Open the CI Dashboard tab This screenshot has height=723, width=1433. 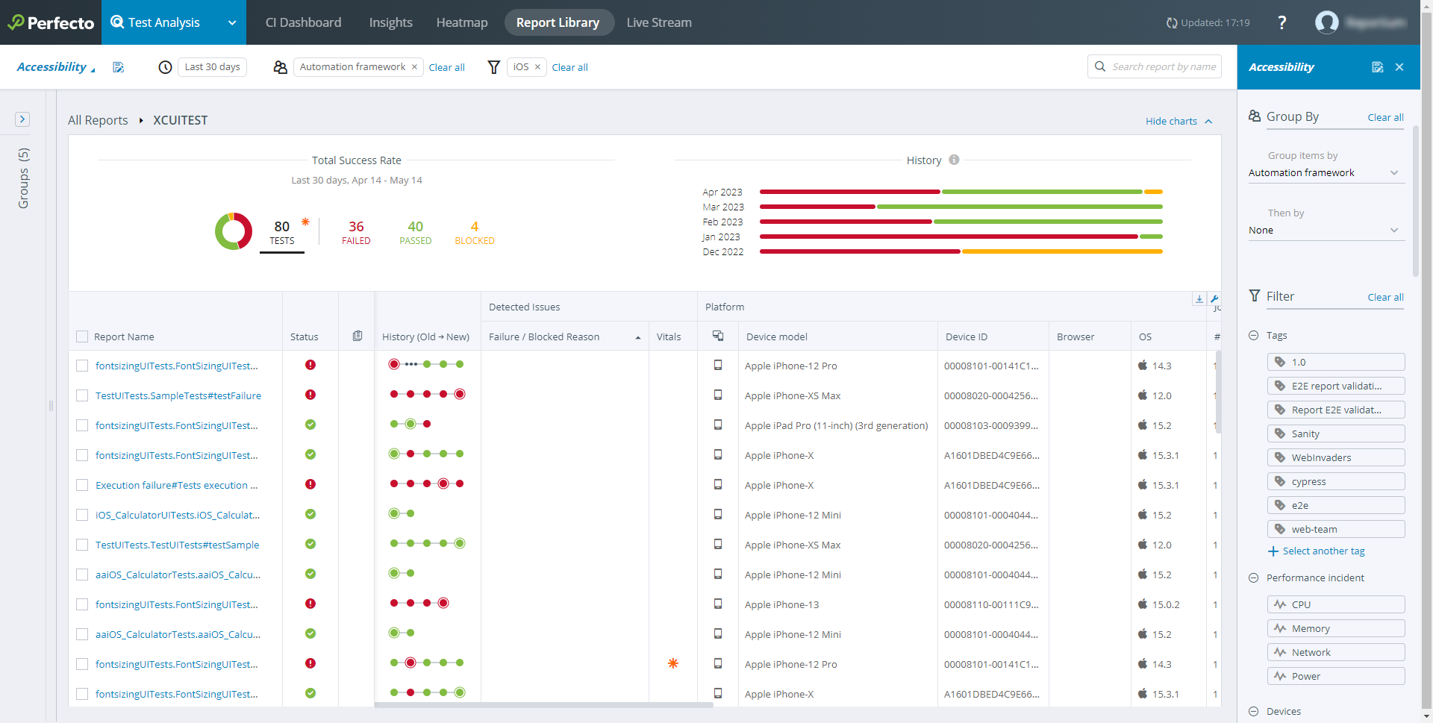point(303,22)
